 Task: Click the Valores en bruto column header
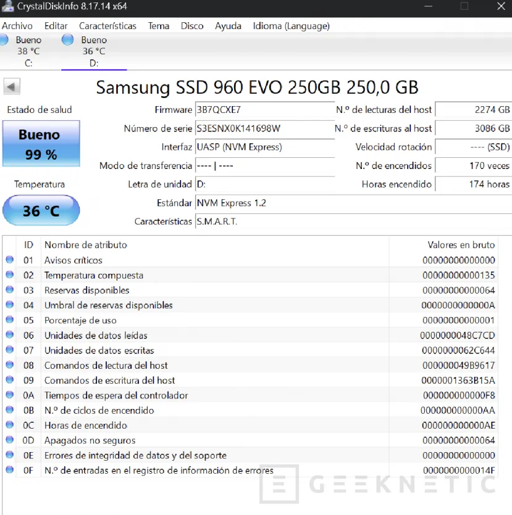(x=443, y=245)
